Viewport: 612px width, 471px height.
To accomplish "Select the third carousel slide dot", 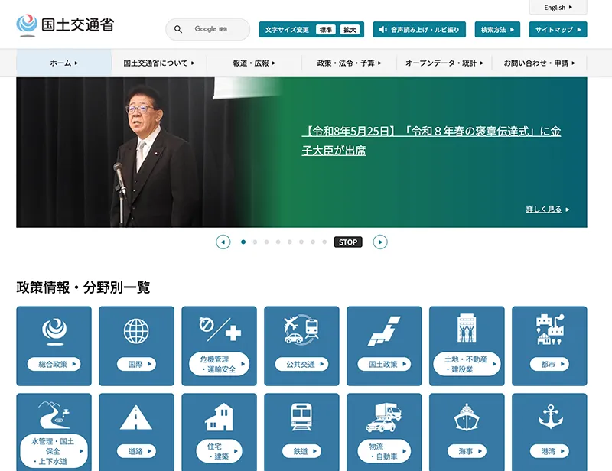I will (x=266, y=242).
